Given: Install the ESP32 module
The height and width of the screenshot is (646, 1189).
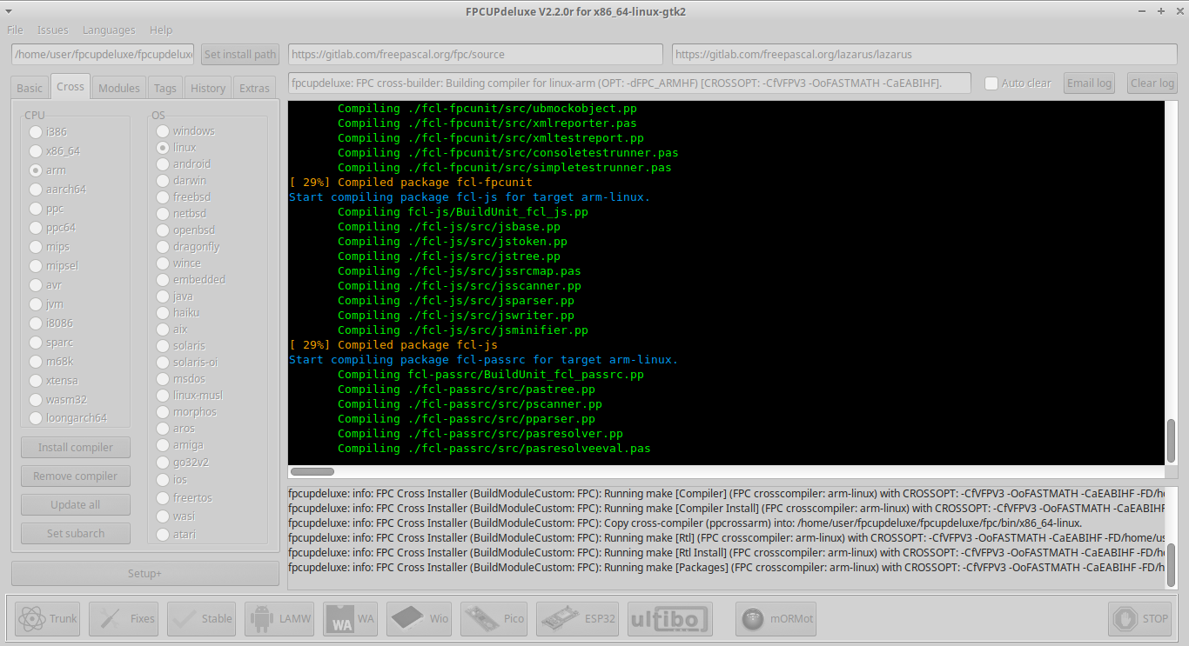Looking at the screenshot, I should point(576,618).
